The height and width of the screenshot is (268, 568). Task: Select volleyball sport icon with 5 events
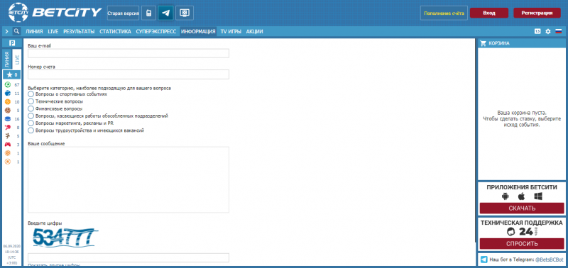pyautogui.click(x=8, y=111)
